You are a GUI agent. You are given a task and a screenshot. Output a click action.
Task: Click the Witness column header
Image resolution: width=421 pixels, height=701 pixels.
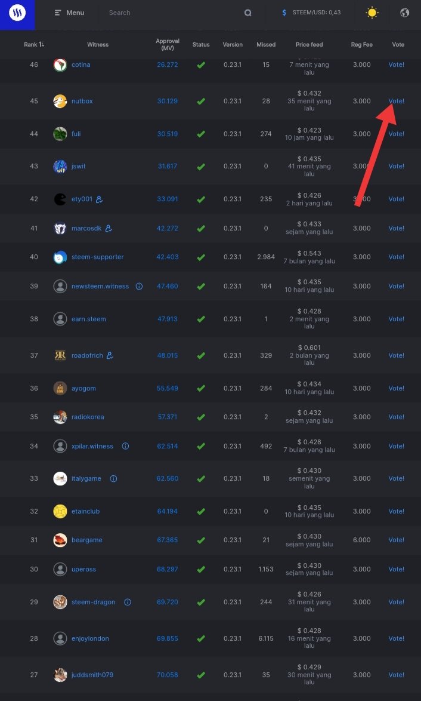coord(98,44)
